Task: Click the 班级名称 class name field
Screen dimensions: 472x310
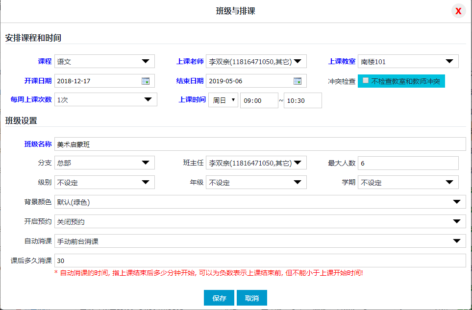Action: click(x=260, y=144)
